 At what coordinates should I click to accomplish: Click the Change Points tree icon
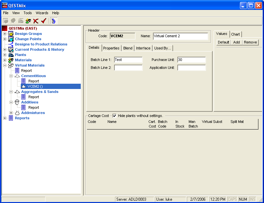(x=11, y=39)
